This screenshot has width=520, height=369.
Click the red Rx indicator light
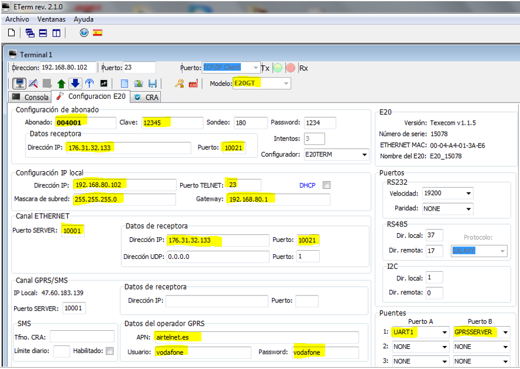(290, 68)
